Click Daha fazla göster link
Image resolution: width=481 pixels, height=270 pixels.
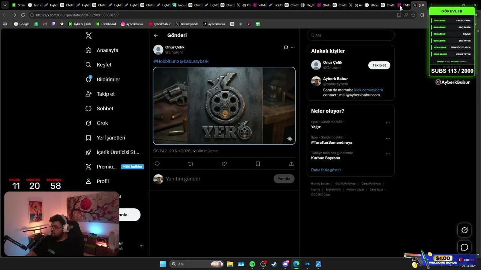click(x=326, y=170)
